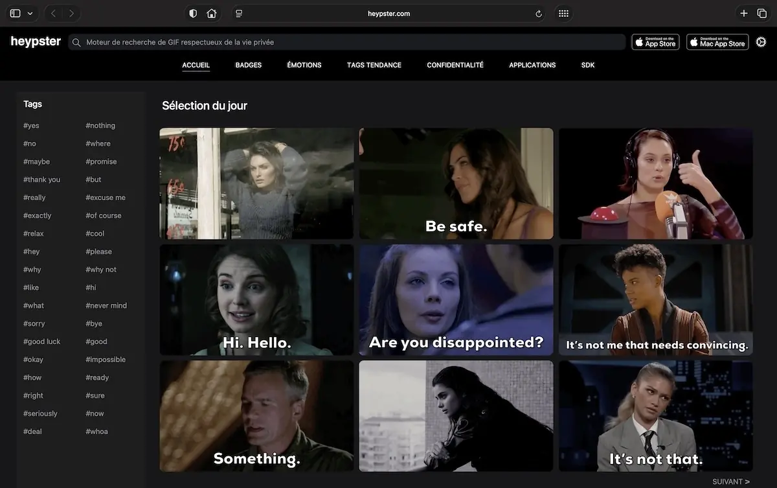Click the Mac App Store button

pyautogui.click(x=717, y=42)
